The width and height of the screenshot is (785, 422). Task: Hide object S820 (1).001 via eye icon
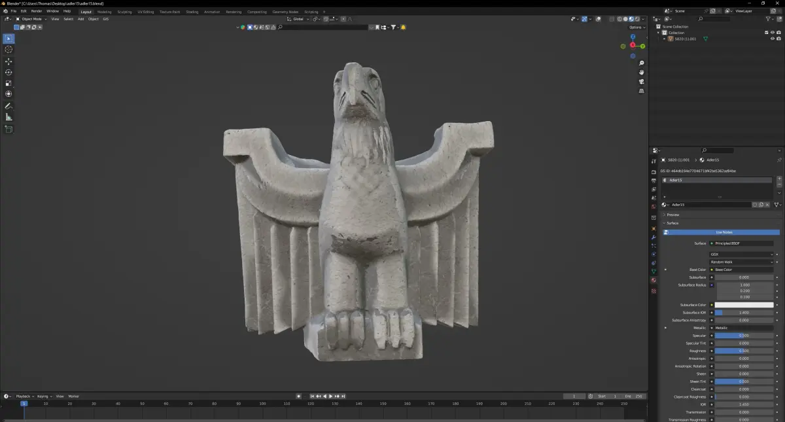[773, 39]
